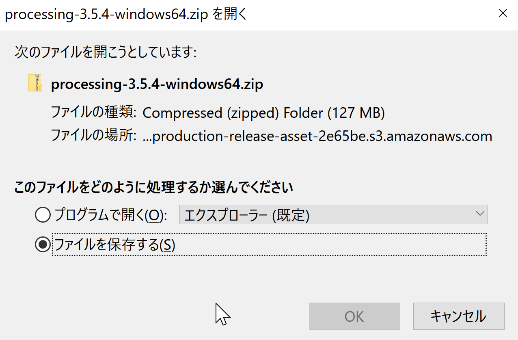Click the bold processing-3.5.4-windows64.zip filename
The image size is (518, 340).
tap(157, 84)
